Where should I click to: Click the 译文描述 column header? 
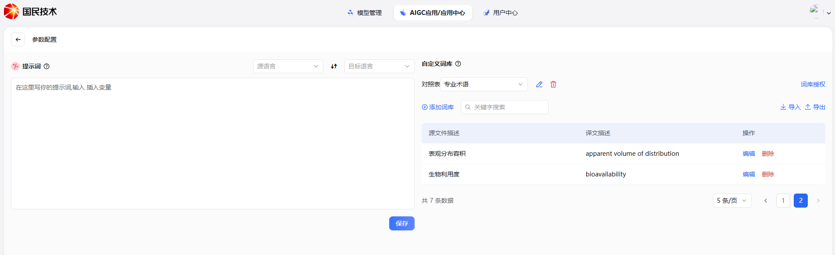click(x=598, y=133)
